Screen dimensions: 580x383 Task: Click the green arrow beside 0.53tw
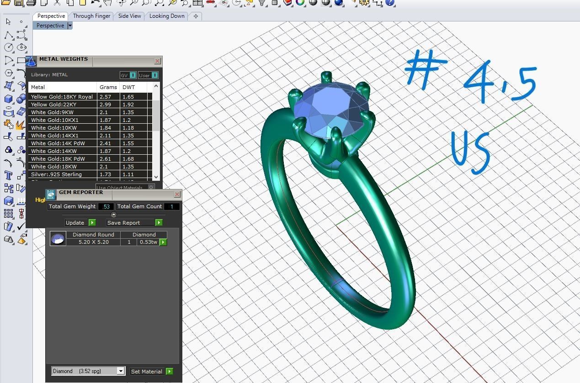click(163, 242)
